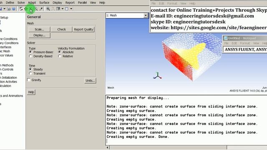Click the E-mail ID line in top Notepad
This screenshot has width=267, height=150.
click(x=202, y=16)
